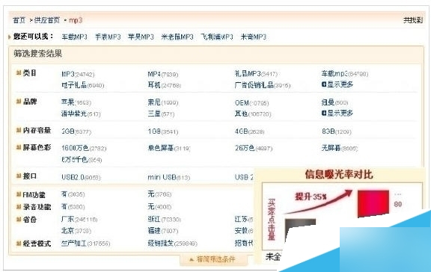
Task: Search for 苹果MP3 suggestion
Action: (141, 37)
